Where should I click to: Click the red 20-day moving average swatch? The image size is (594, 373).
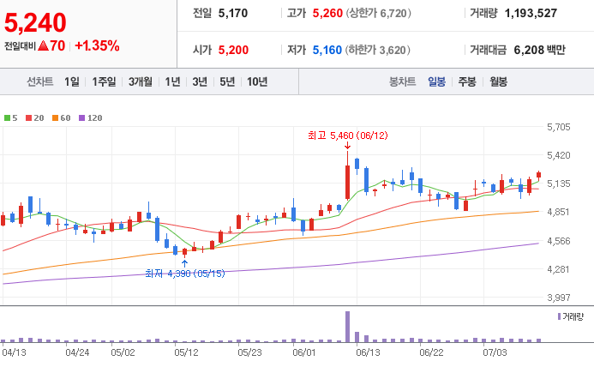(29, 117)
